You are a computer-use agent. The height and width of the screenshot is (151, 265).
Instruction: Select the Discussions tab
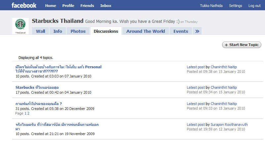(x=106, y=31)
